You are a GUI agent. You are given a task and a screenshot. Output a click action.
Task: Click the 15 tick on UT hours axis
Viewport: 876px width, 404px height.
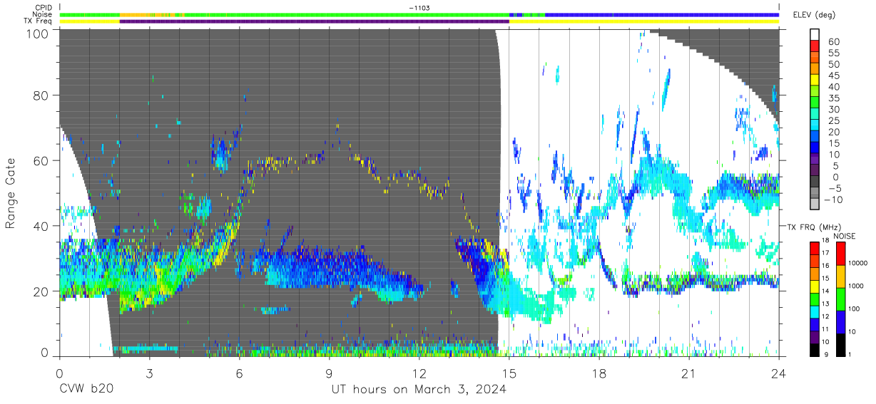(509, 373)
